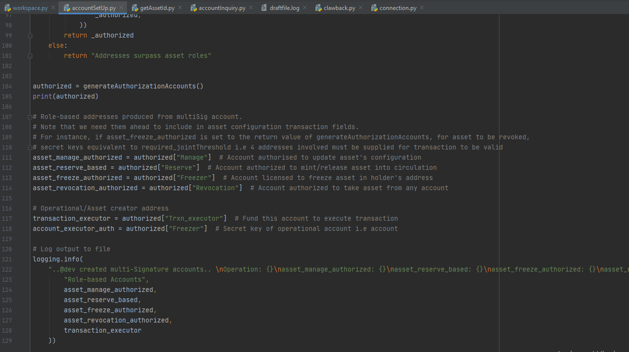The image size is (629, 352).
Task: Click asset_reserve_based argument on line 125
Action: [x=101, y=300]
